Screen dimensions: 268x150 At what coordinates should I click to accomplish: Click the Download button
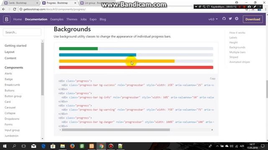253,19
